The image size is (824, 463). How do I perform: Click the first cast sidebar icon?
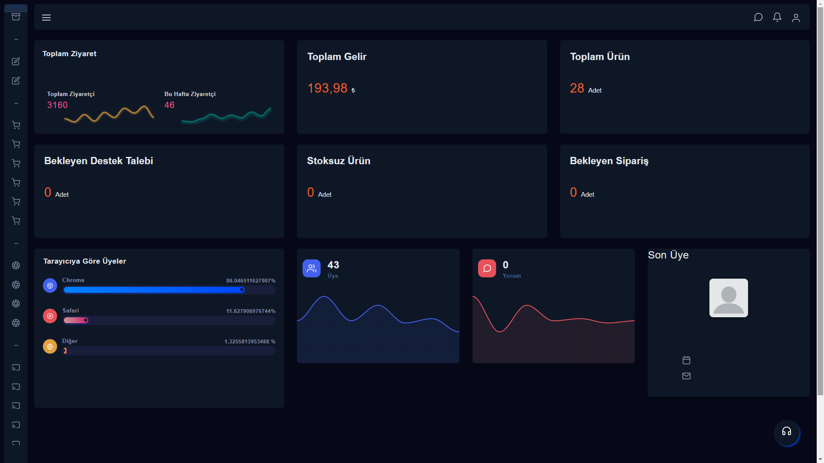[16, 367]
